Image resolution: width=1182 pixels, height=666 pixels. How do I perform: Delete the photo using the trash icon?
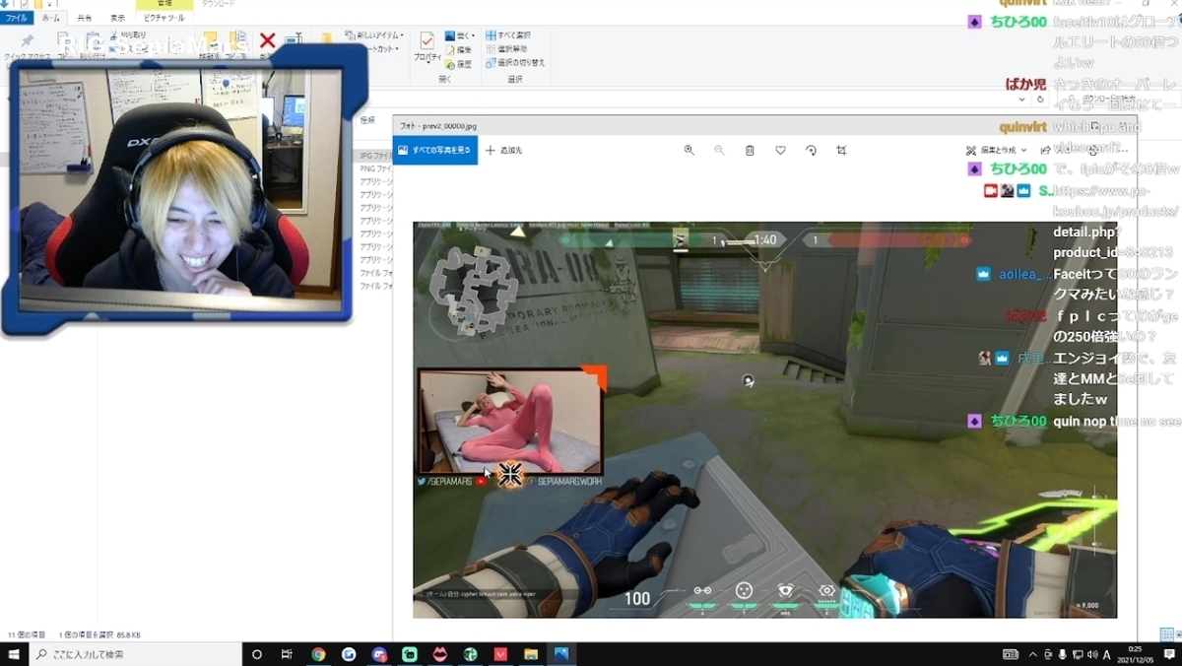tap(750, 150)
